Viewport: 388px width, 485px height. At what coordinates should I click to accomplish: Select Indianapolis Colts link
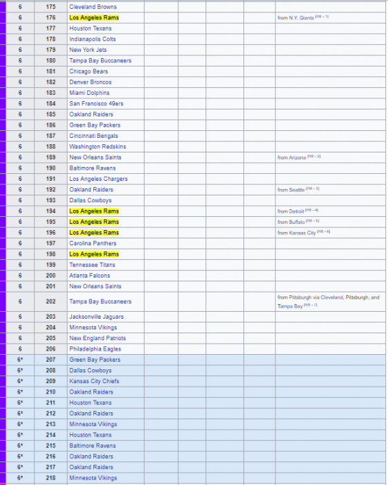[x=92, y=39]
